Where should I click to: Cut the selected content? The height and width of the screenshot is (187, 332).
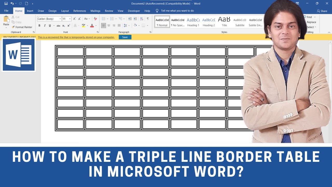[x=16, y=17]
